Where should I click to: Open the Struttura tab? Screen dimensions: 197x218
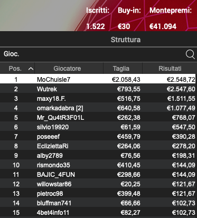pyautogui.click(x=126, y=40)
